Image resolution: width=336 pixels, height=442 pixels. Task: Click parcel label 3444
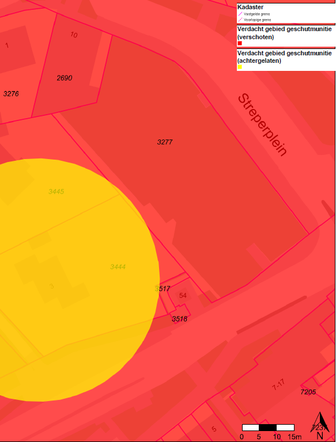[118, 267]
